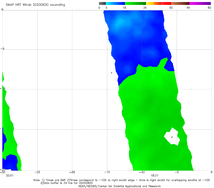Click the '5' color bar scale label
Image resolution: width=214 pixels, height=188 pixels.
tap(106, 8)
